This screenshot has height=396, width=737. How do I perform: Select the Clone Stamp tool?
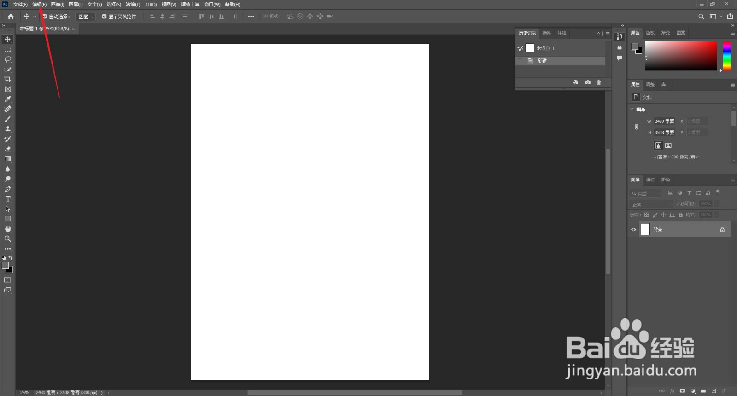8,129
